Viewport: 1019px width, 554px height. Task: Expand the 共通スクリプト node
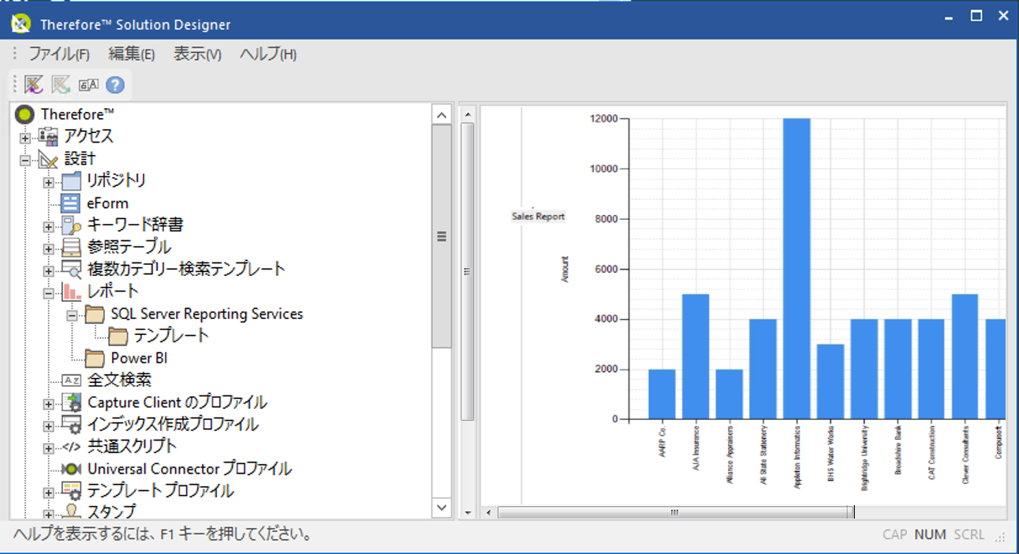tap(48, 448)
